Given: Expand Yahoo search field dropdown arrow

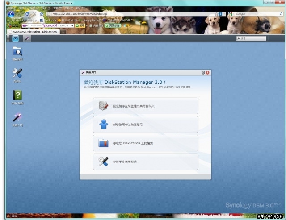Looking at the screenshot, I should coord(72,26).
